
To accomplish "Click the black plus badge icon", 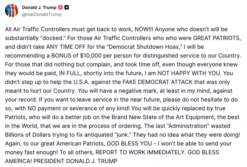I will point(67,7).
